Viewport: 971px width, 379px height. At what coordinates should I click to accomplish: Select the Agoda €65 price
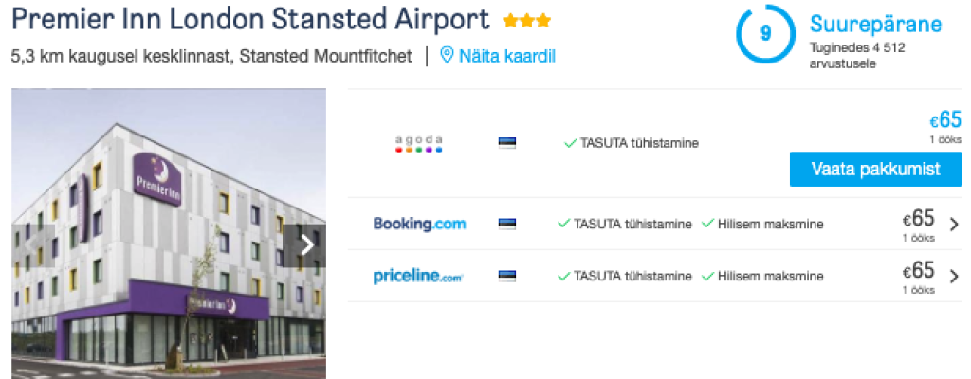tap(945, 120)
